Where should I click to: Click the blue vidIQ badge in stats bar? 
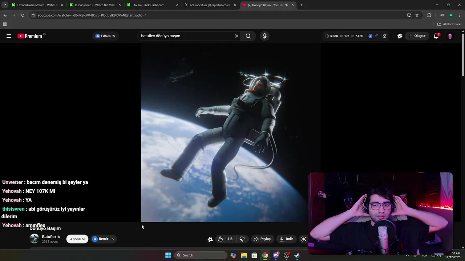(x=370, y=36)
